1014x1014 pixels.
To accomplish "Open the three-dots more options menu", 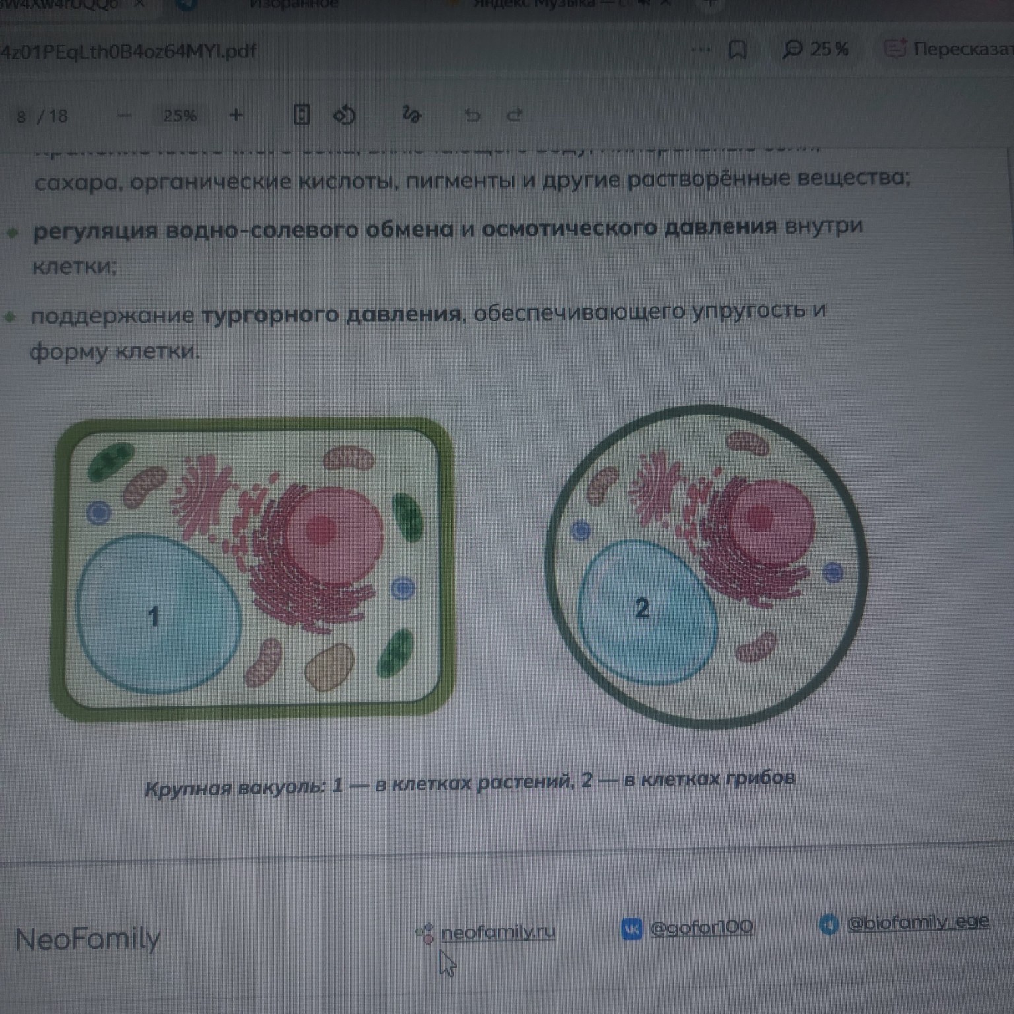I will (700, 50).
